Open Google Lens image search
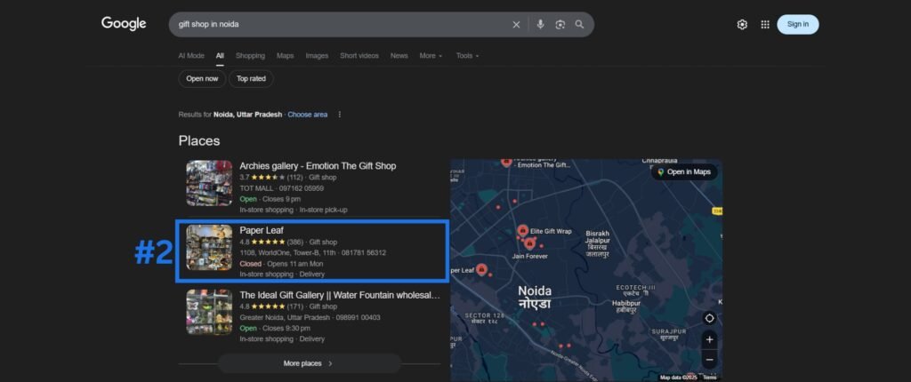Image resolution: width=911 pixels, height=382 pixels. point(560,25)
